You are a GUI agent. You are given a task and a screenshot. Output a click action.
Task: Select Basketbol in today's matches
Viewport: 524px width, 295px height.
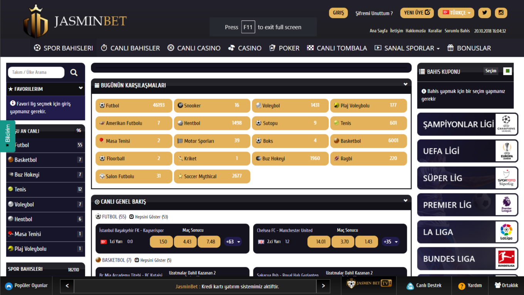368,141
